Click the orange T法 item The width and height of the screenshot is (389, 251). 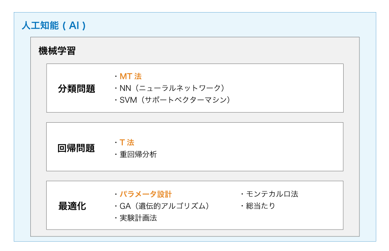pos(127,143)
